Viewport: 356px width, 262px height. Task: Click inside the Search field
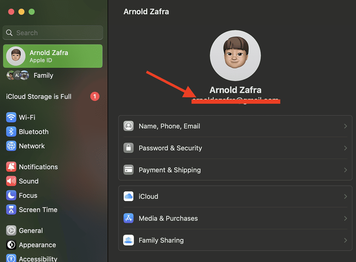pyautogui.click(x=53, y=32)
